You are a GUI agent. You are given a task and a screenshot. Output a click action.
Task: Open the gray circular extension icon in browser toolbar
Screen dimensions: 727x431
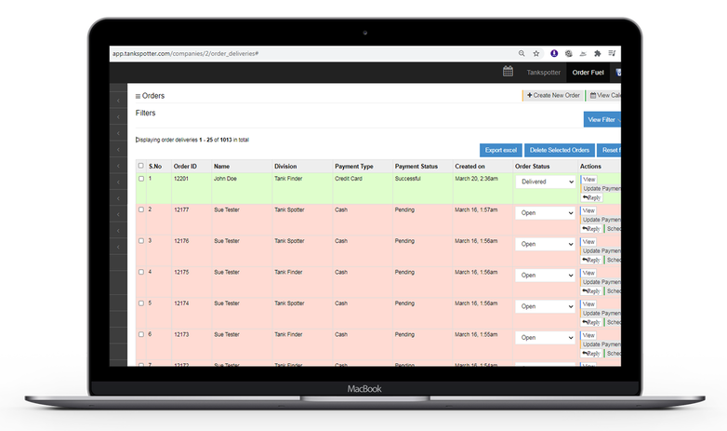(x=568, y=53)
